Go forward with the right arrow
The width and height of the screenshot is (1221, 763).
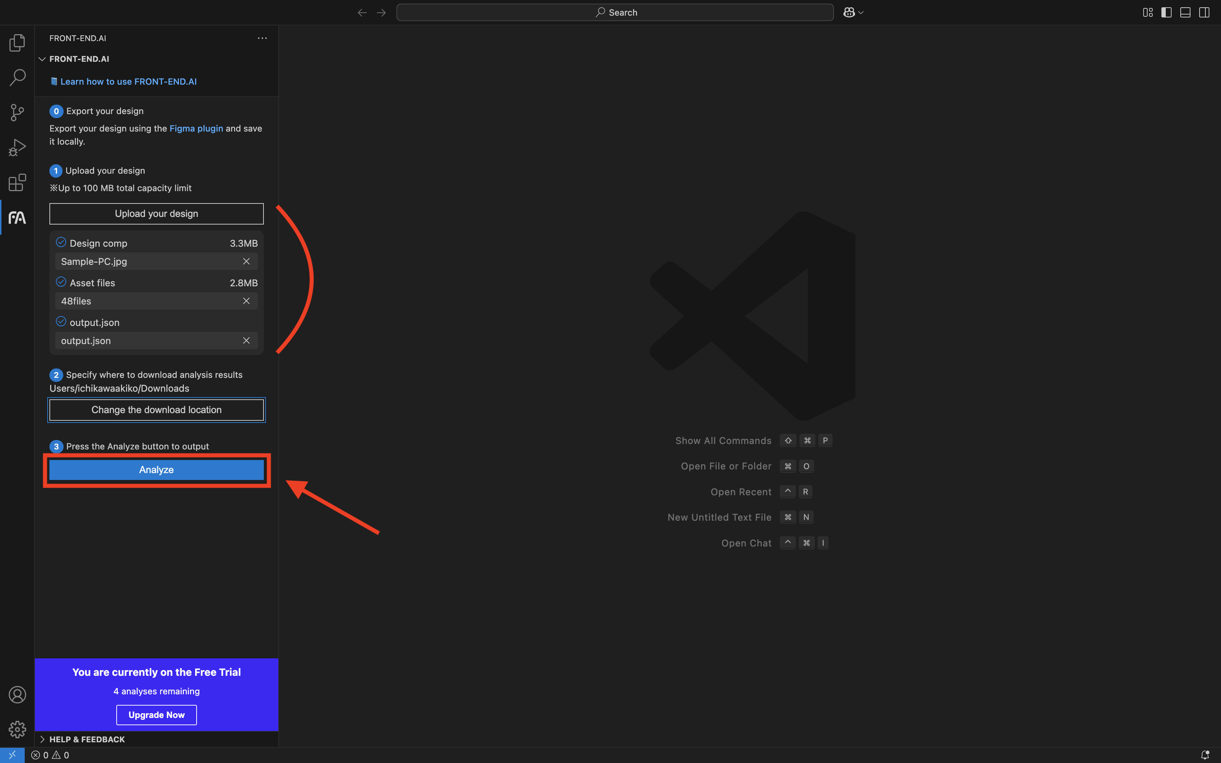pyautogui.click(x=382, y=13)
